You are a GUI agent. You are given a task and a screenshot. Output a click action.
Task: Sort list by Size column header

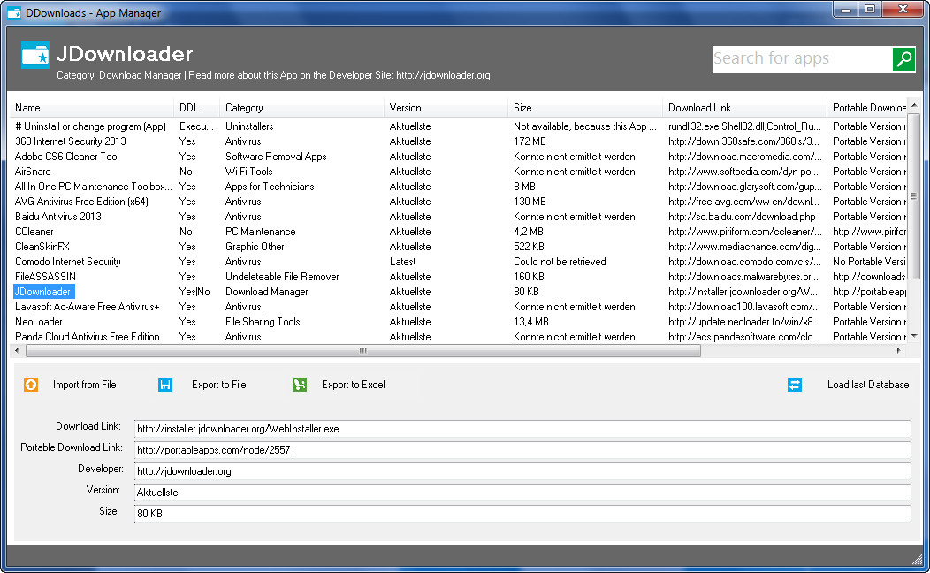coord(585,108)
